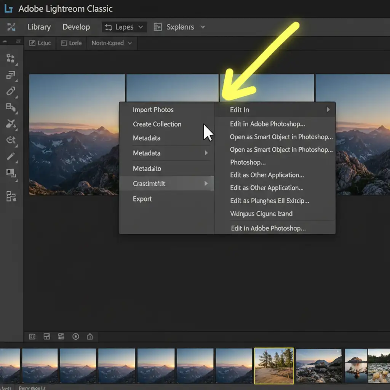The width and height of the screenshot is (390, 390).
Task: Click the grid layout icon in bottom toolbar
Action: coord(47,336)
